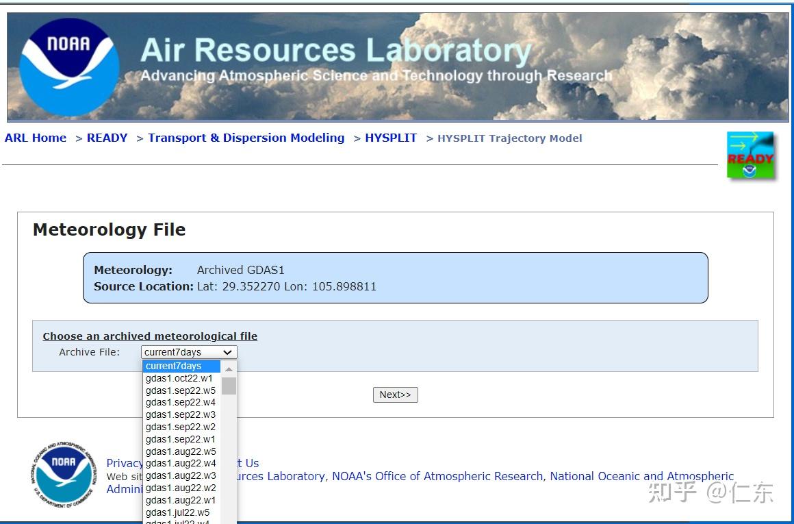Screen dimensions: 794x524
Task: Open the Archive File dropdown
Action: (189, 352)
